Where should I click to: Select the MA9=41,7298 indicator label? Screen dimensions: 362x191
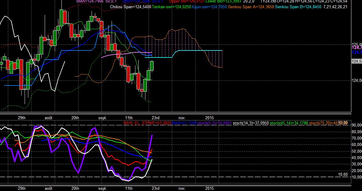click(x=184, y=123)
